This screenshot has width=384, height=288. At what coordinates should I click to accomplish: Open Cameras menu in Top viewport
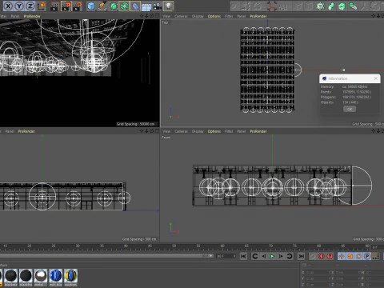click(x=181, y=16)
